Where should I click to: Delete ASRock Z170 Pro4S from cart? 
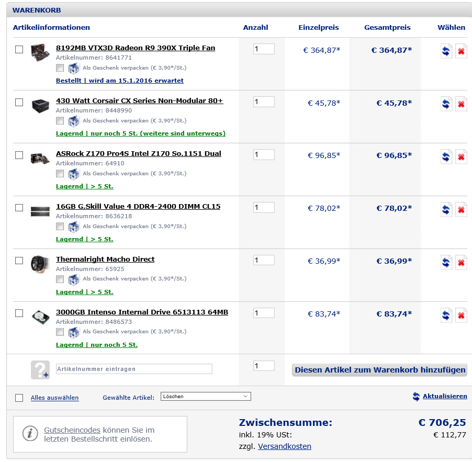point(461,157)
